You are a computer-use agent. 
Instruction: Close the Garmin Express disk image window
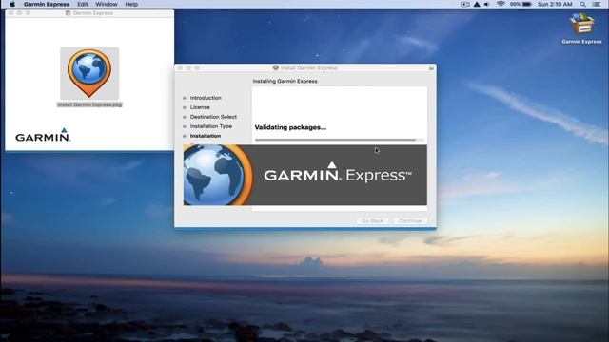(10, 12)
